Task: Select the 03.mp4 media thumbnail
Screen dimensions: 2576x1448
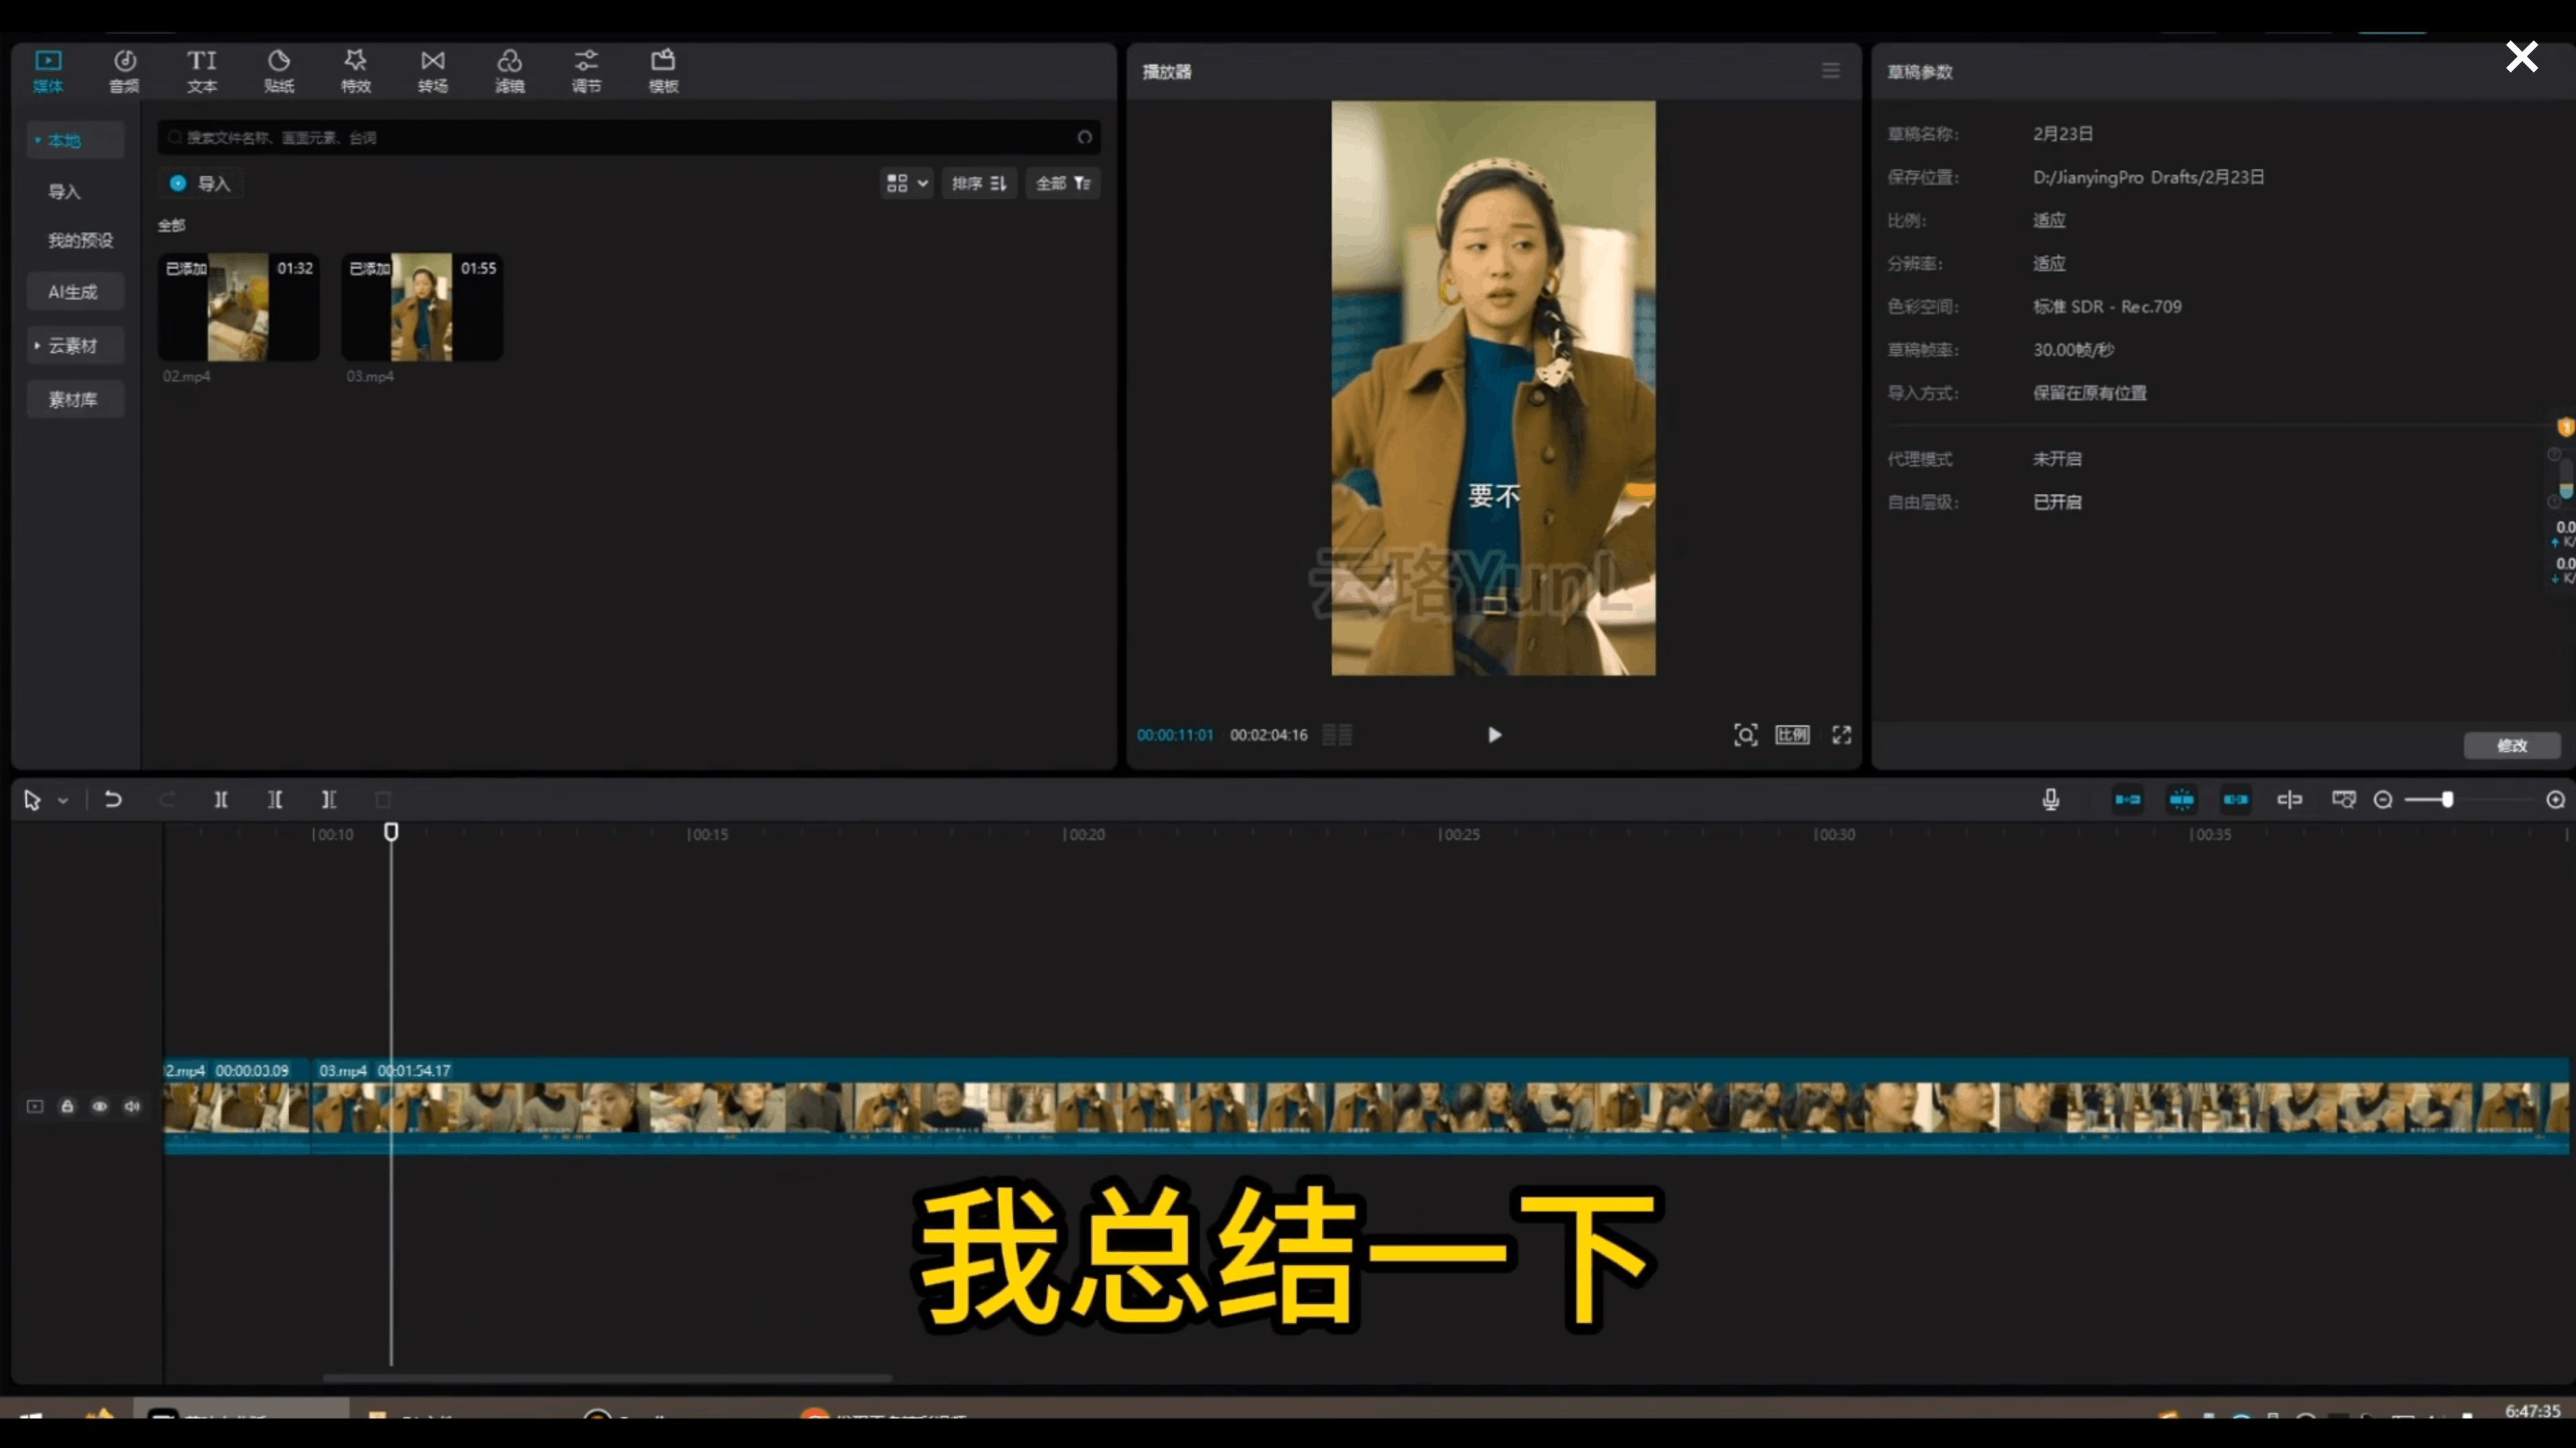Action: pos(422,307)
